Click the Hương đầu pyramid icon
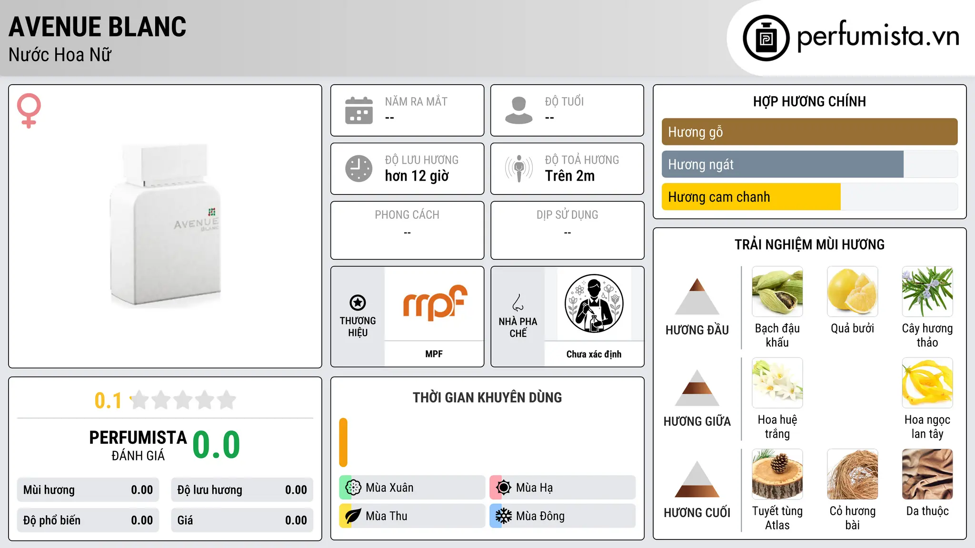Screen dimensions: 975x548 [x=697, y=296]
